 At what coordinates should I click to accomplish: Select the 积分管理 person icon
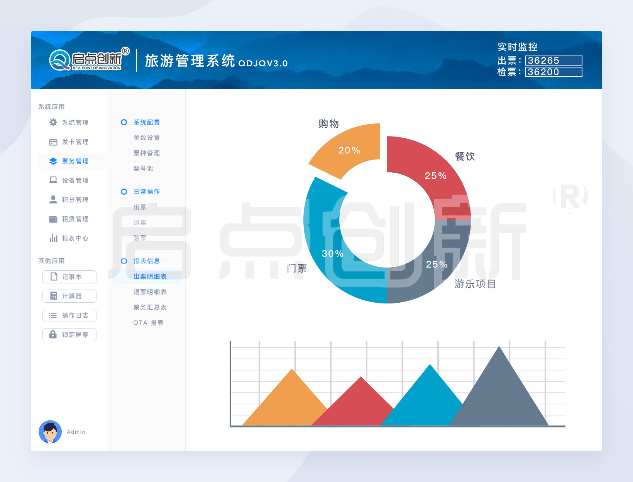point(52,200)
